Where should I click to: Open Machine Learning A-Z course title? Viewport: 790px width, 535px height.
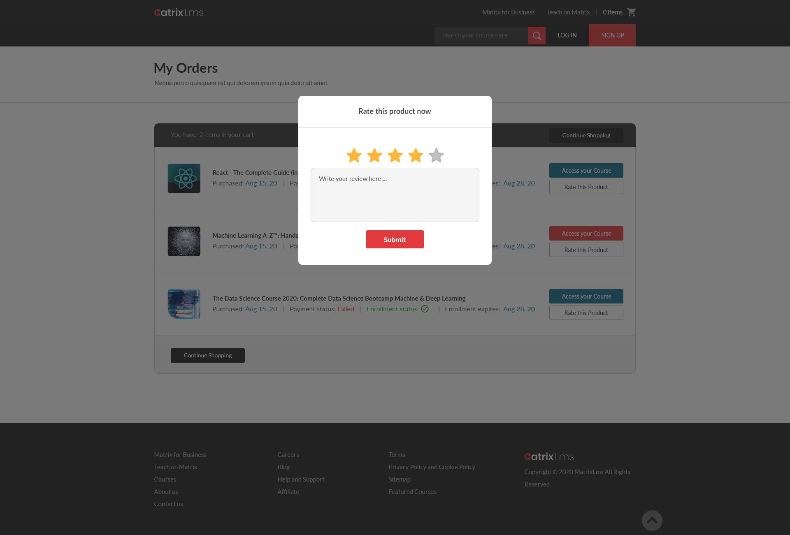pos(255,235)
